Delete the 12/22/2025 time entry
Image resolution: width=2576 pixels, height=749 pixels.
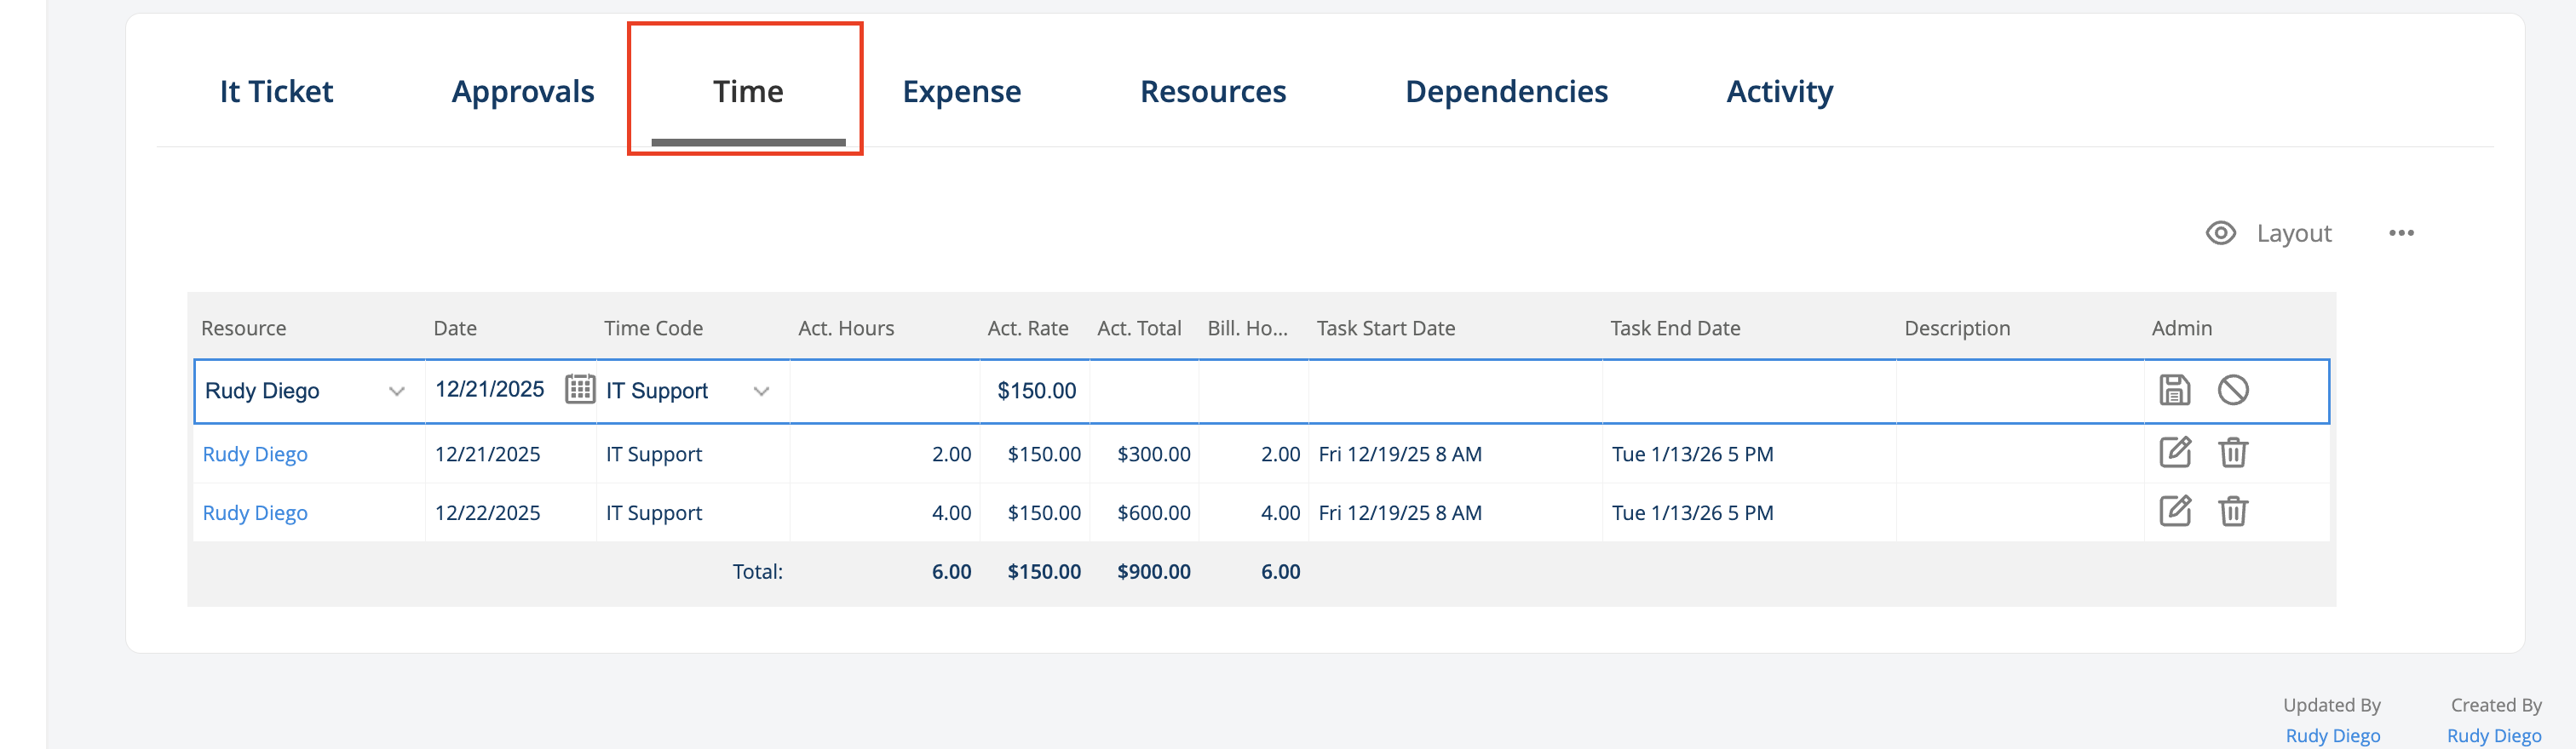(2233, 512)
